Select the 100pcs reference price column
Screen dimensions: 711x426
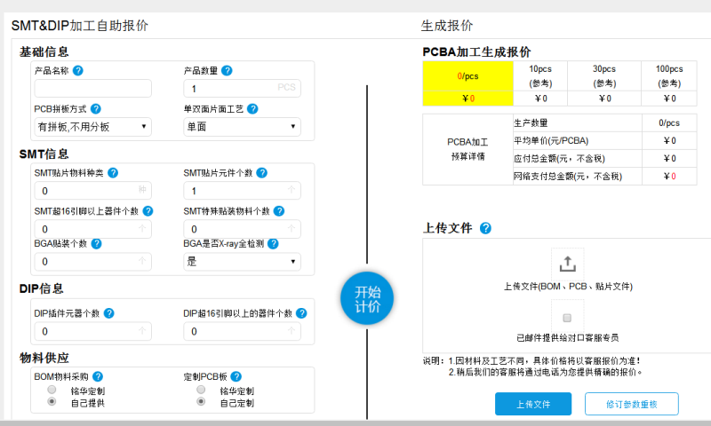pos(669,75)
